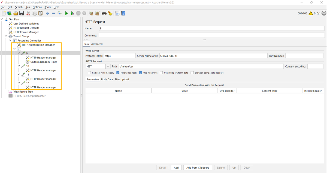Click the Up button
This screenshot has height=173, width=327.
(234, 168)
